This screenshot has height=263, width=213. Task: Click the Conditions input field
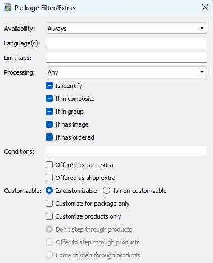[126, 151]
